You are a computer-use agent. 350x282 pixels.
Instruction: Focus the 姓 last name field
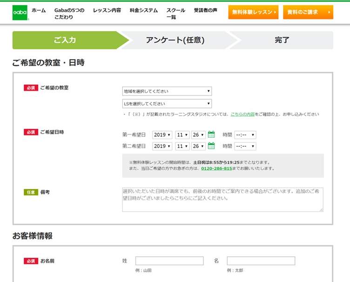coord(169,261)
